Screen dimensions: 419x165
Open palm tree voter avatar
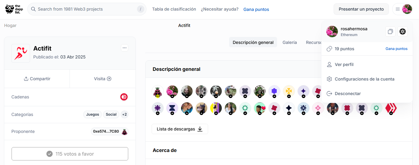point(216,91)
